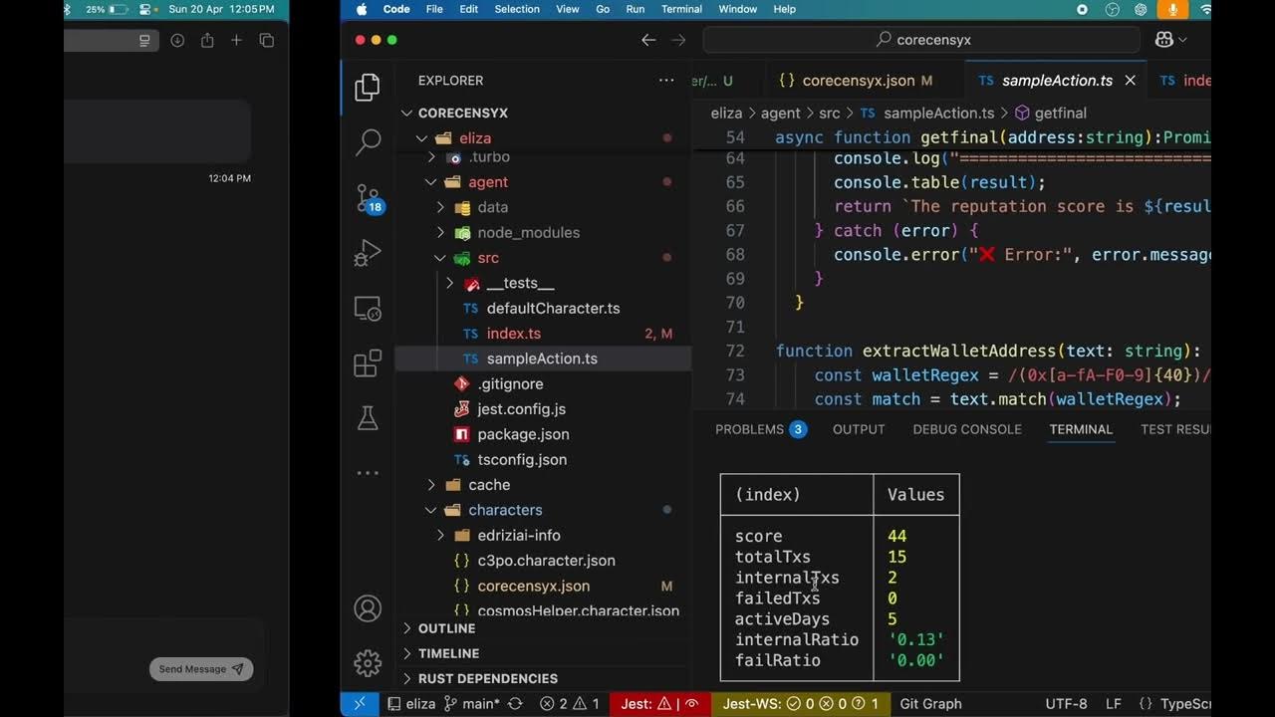Click the Customize Layout icon top right

(x=1163, y=39)
